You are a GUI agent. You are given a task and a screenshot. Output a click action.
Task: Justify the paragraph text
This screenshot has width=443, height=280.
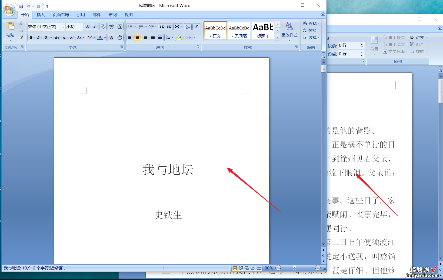153,37
